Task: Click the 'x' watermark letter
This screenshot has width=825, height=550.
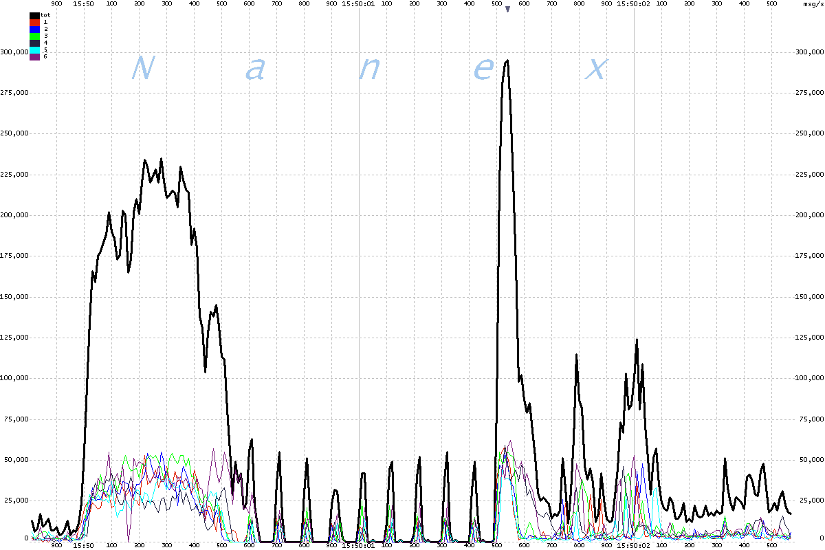Action: pos(596,68)
